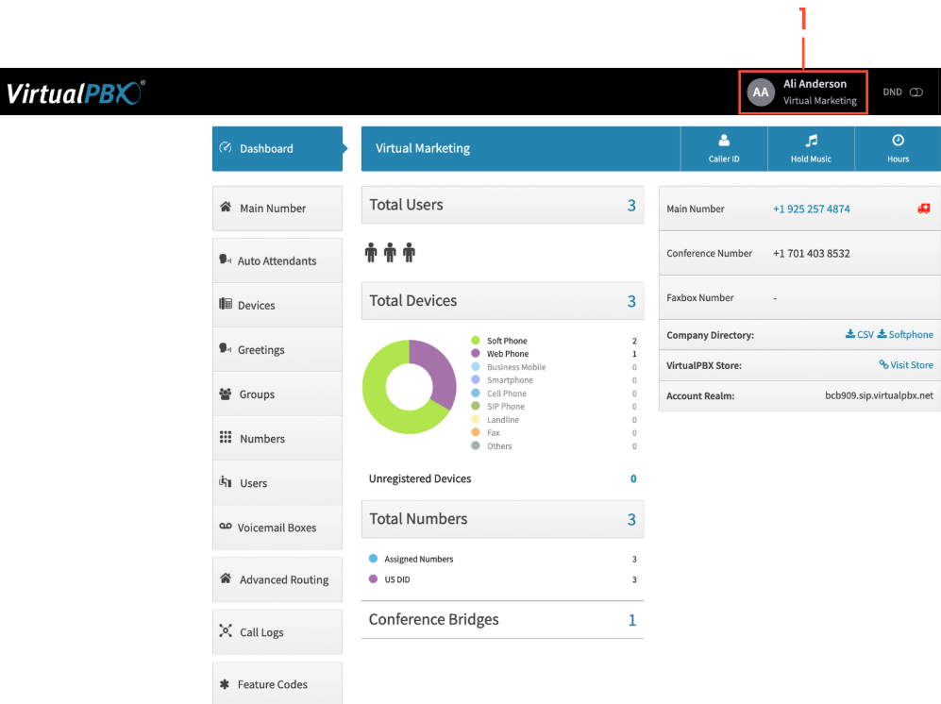
Task: Click the Assigned Numbers blue legend dot
Action: click(x=373, y=558)
